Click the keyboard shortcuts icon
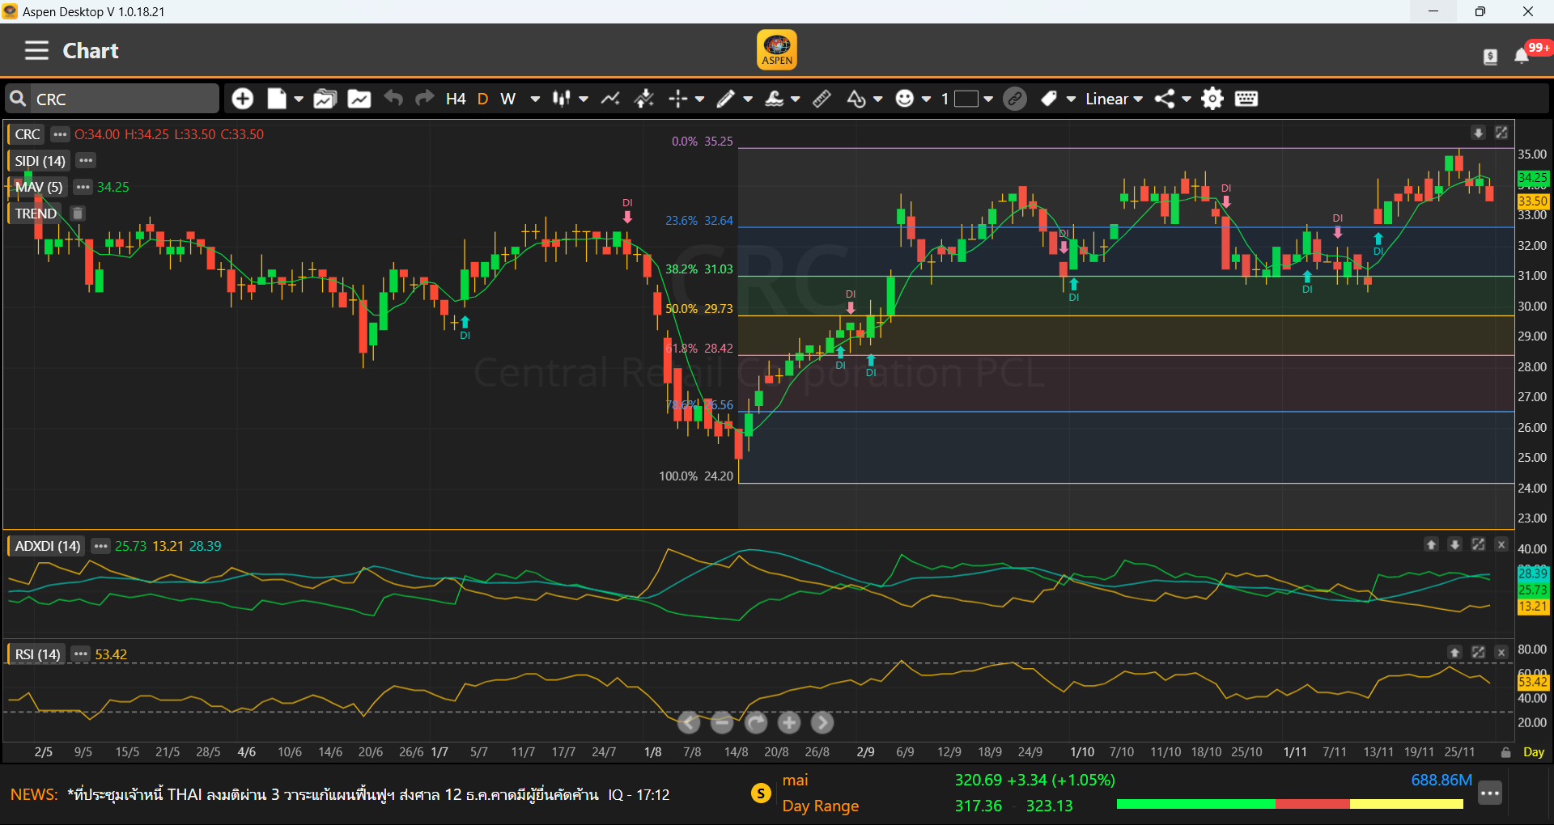The image size is (1554, 825). click(x=1246, y=99)
